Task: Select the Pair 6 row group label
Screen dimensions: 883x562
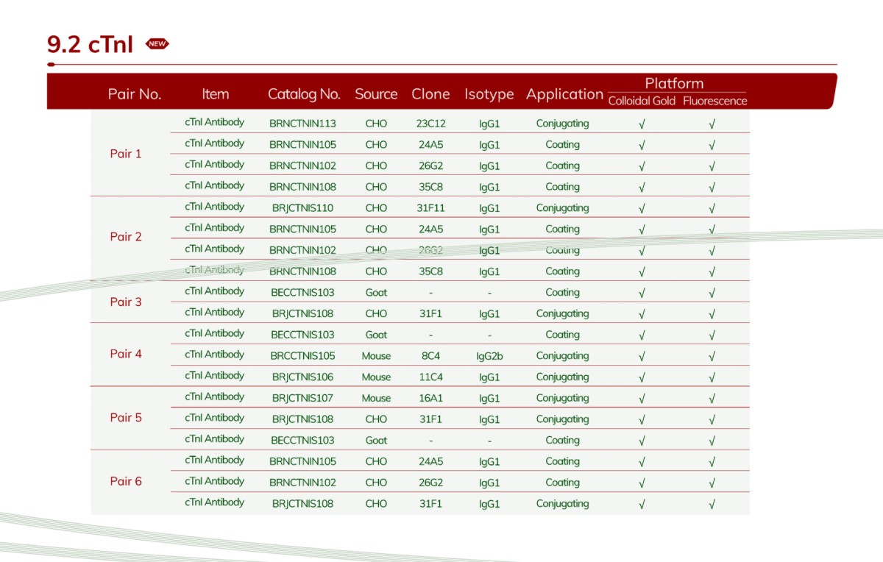Action: (126, 481)
